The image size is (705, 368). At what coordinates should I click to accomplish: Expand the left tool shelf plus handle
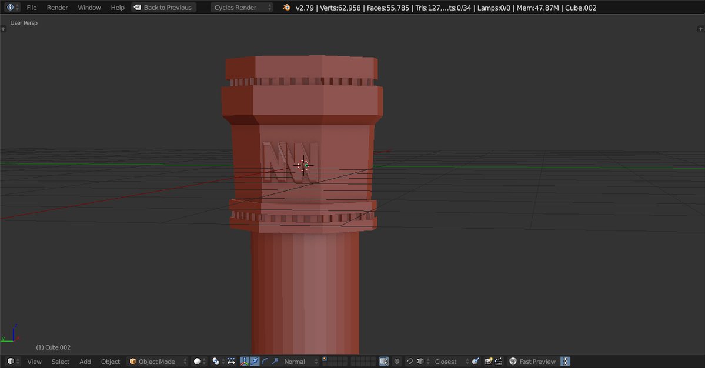point(3,29)
